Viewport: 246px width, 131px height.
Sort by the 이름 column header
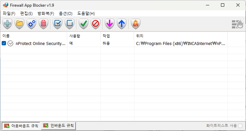point(34,36)
